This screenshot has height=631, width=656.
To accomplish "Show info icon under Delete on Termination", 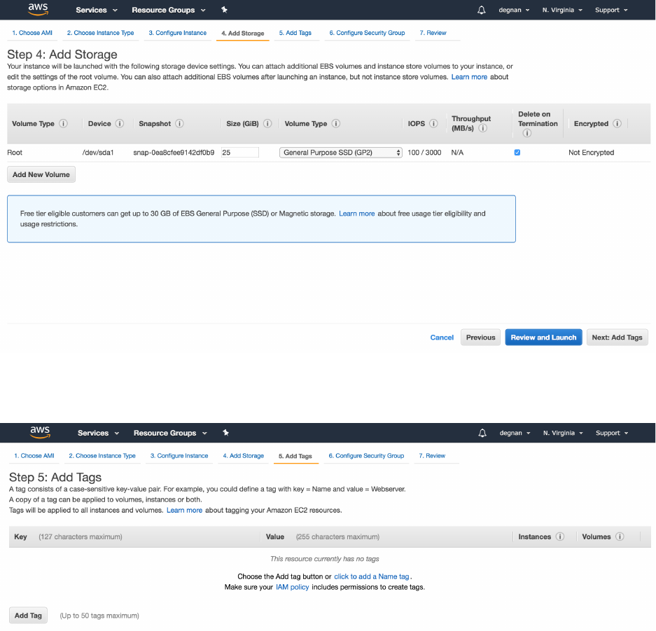I will coord(527,133).
